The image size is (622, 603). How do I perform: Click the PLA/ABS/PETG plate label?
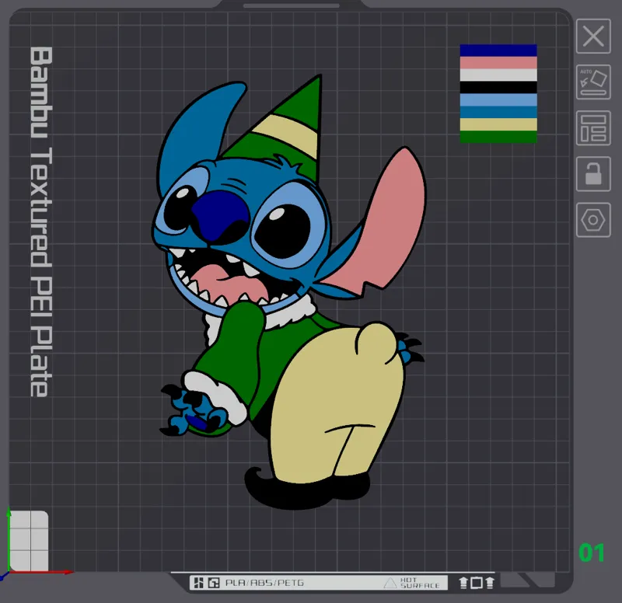[264, 583]
